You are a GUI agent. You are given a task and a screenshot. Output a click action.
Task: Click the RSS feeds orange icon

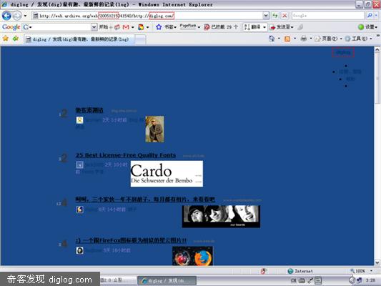[287, 39]
